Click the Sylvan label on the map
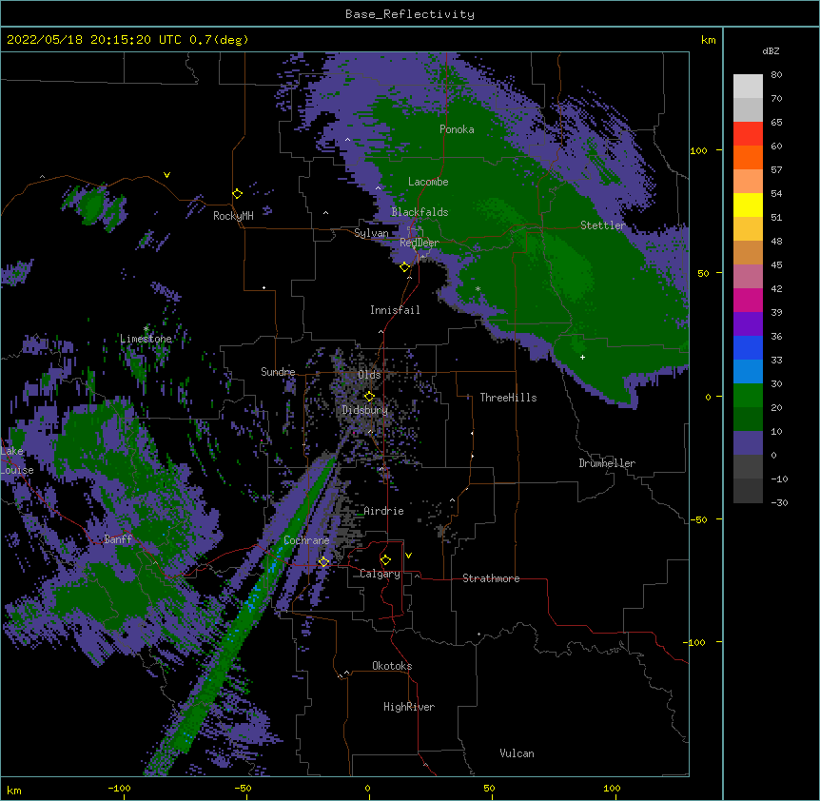This screenshot has width=820, height=801. tap(371, 233)
